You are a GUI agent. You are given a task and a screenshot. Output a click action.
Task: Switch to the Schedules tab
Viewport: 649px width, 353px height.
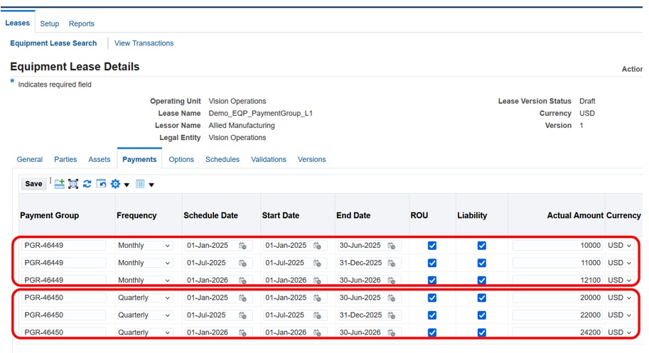click(222, 160)
